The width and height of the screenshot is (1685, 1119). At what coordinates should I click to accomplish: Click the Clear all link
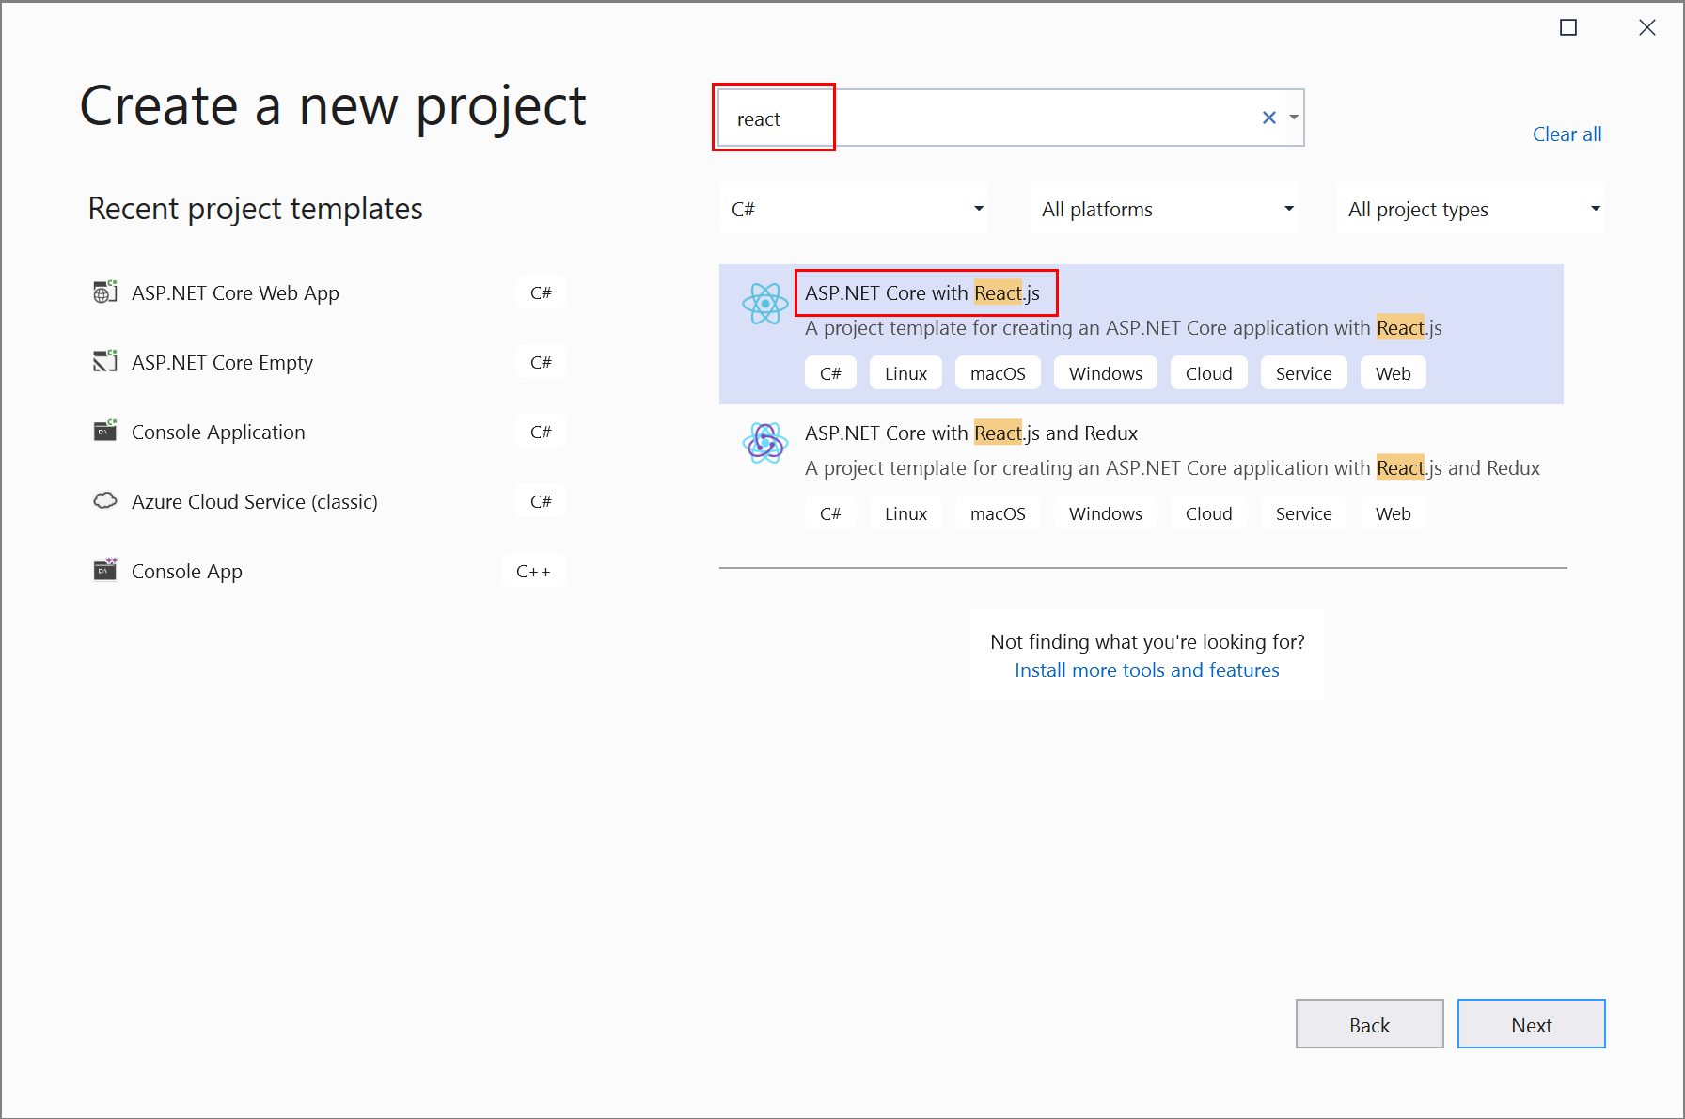[1567, 134]
